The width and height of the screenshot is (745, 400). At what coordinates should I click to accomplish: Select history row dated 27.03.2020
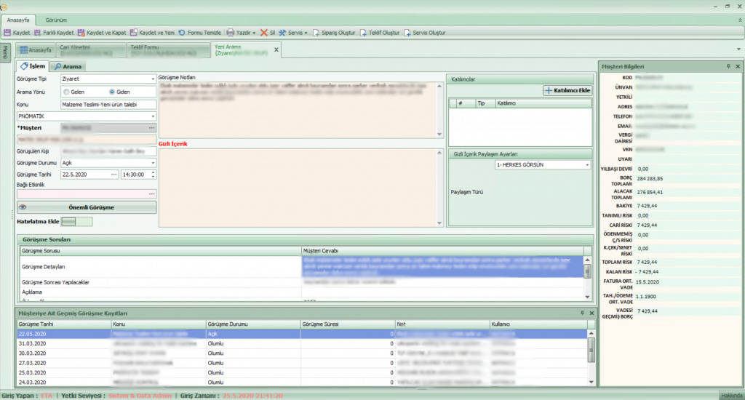point(302,363)
